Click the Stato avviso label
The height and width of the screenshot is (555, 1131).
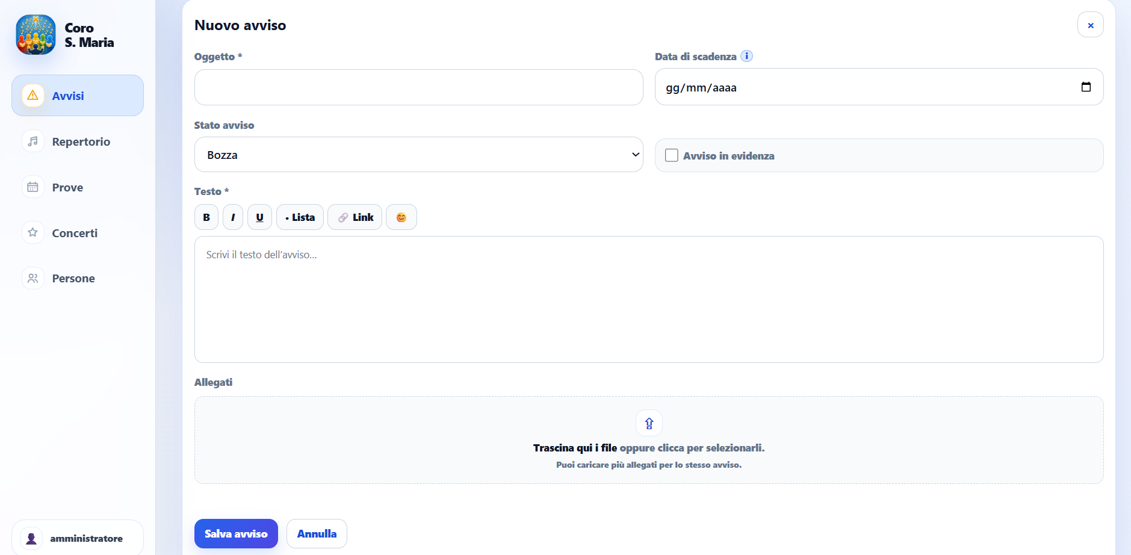[x=224, y=125]
